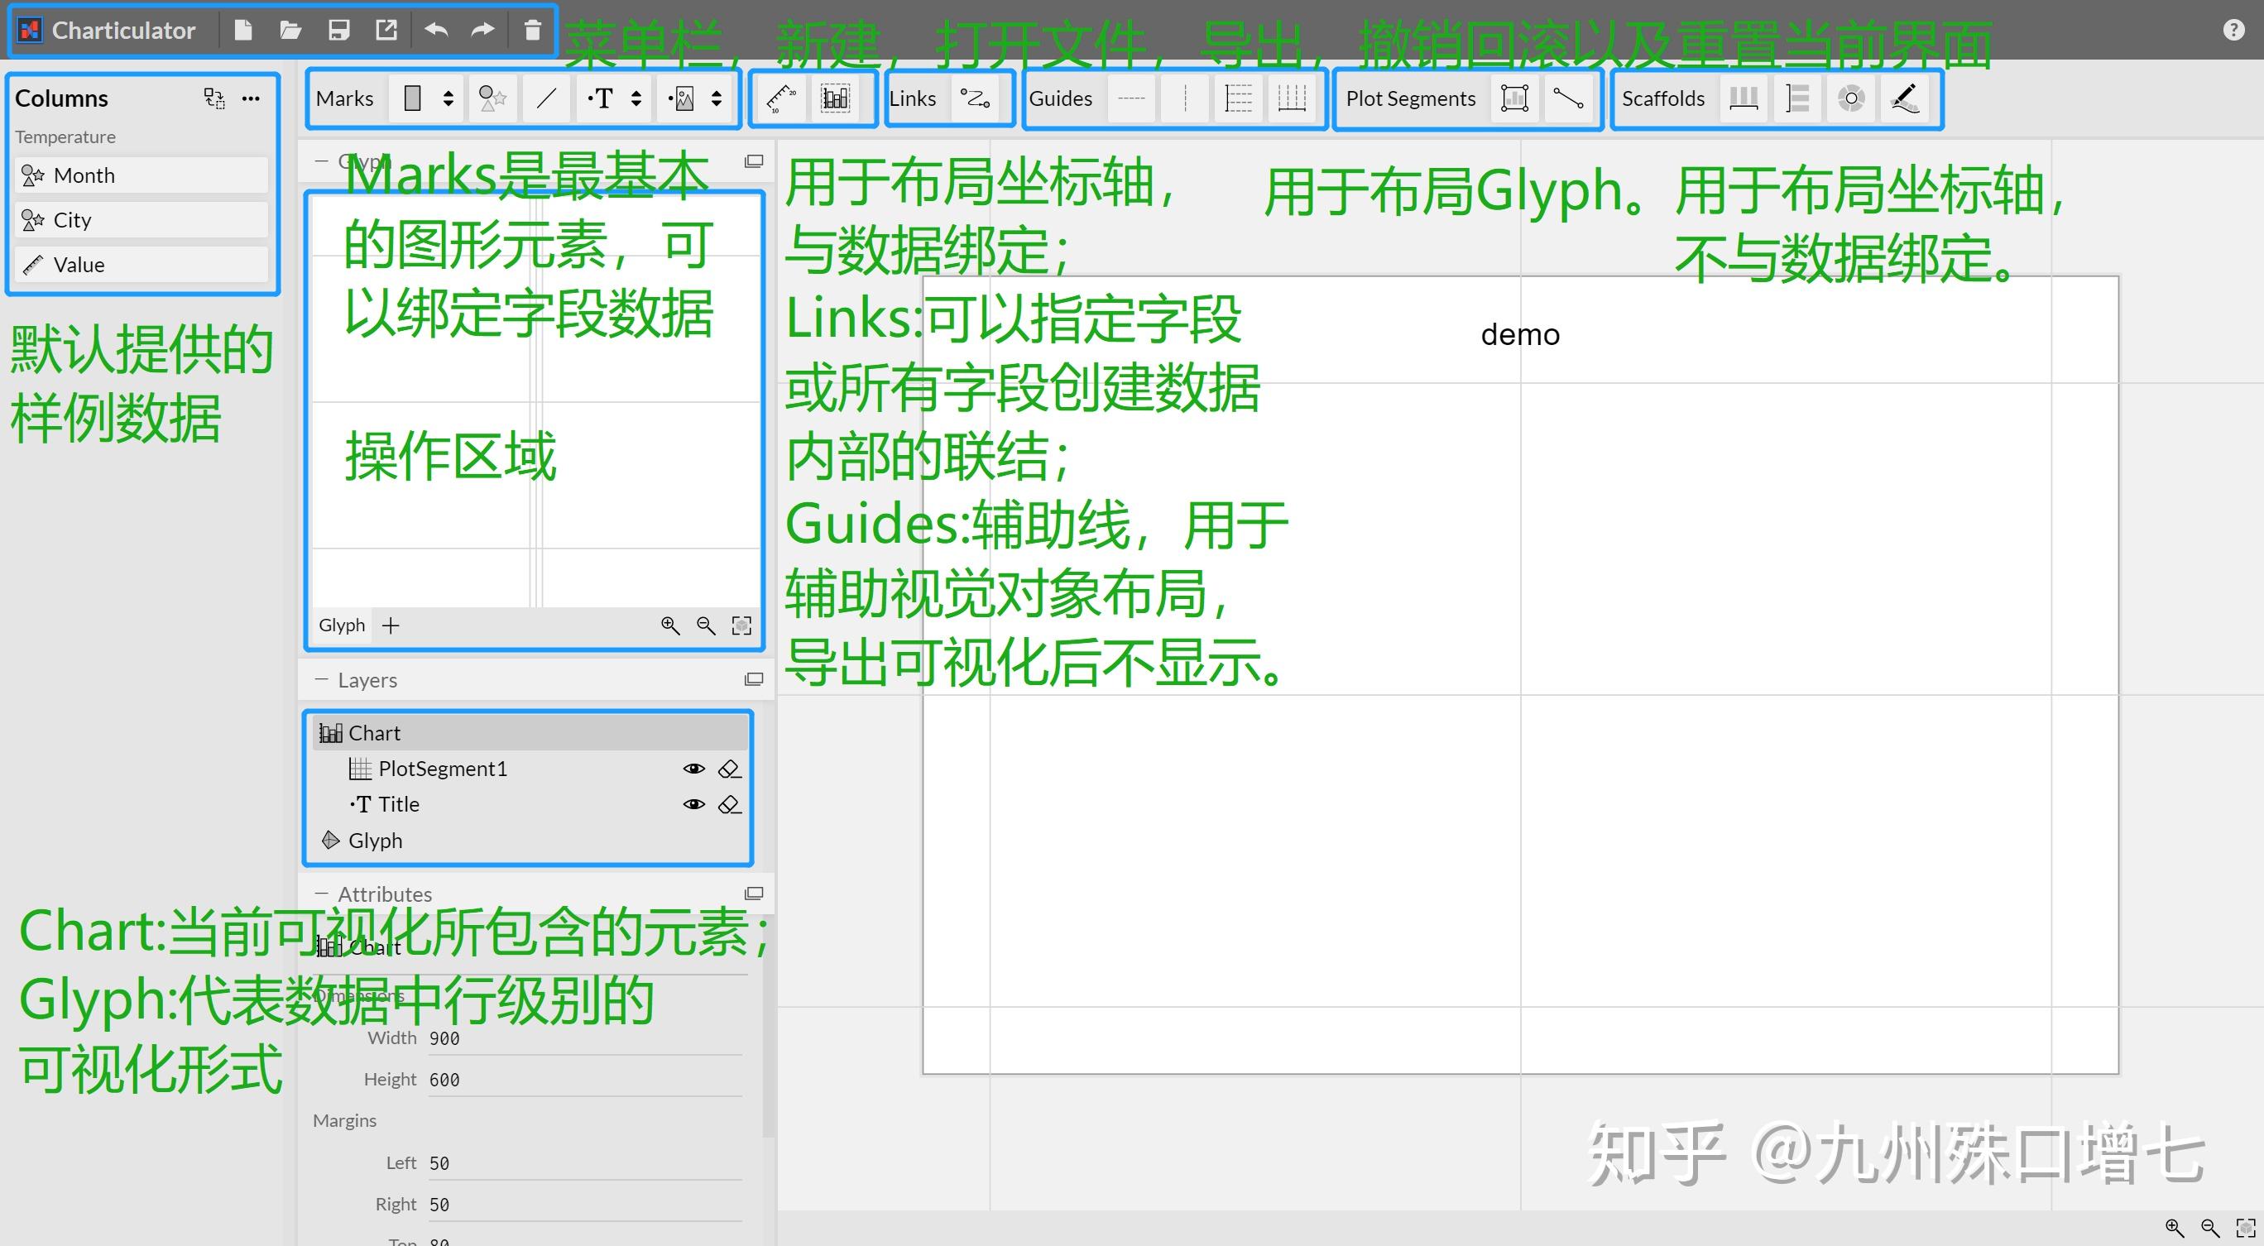
Task: Toggle visibility of PlotSegment1 layer
Action: (x=693, y=768)
